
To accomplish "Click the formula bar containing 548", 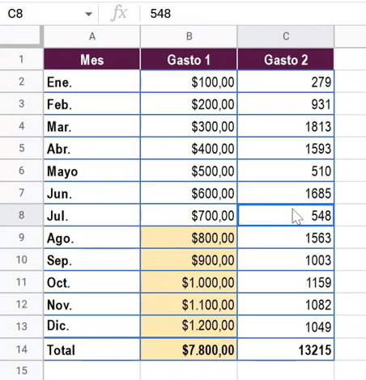I will coord(253,14).
